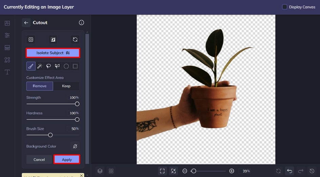
Task: Open the Text tool sidebar icon
Action: click(x=7, y=72)
